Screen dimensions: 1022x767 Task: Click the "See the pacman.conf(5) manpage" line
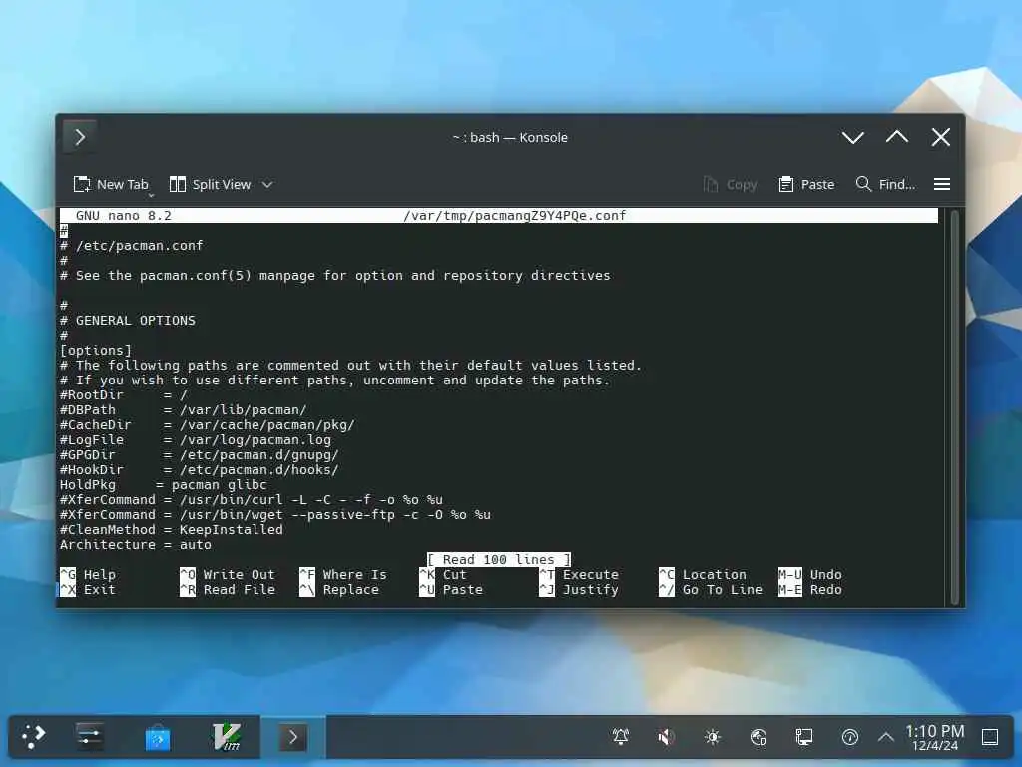point(335,276)
